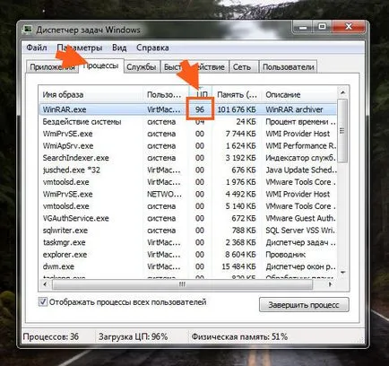Screen dimensions: 389x366
Task: Click the Task Manager title bar icon
Action: click(28, 30)
